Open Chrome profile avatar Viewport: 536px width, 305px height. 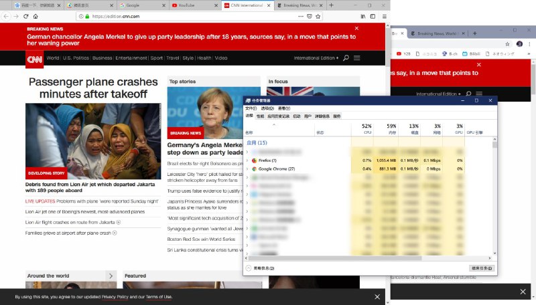coord(520,44)
